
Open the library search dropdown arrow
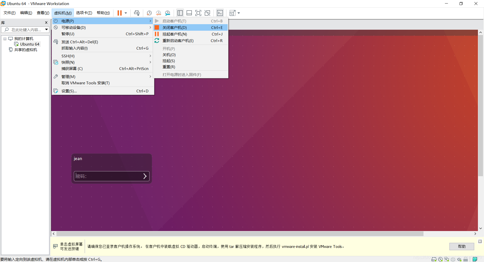click(x=47, y=30)
